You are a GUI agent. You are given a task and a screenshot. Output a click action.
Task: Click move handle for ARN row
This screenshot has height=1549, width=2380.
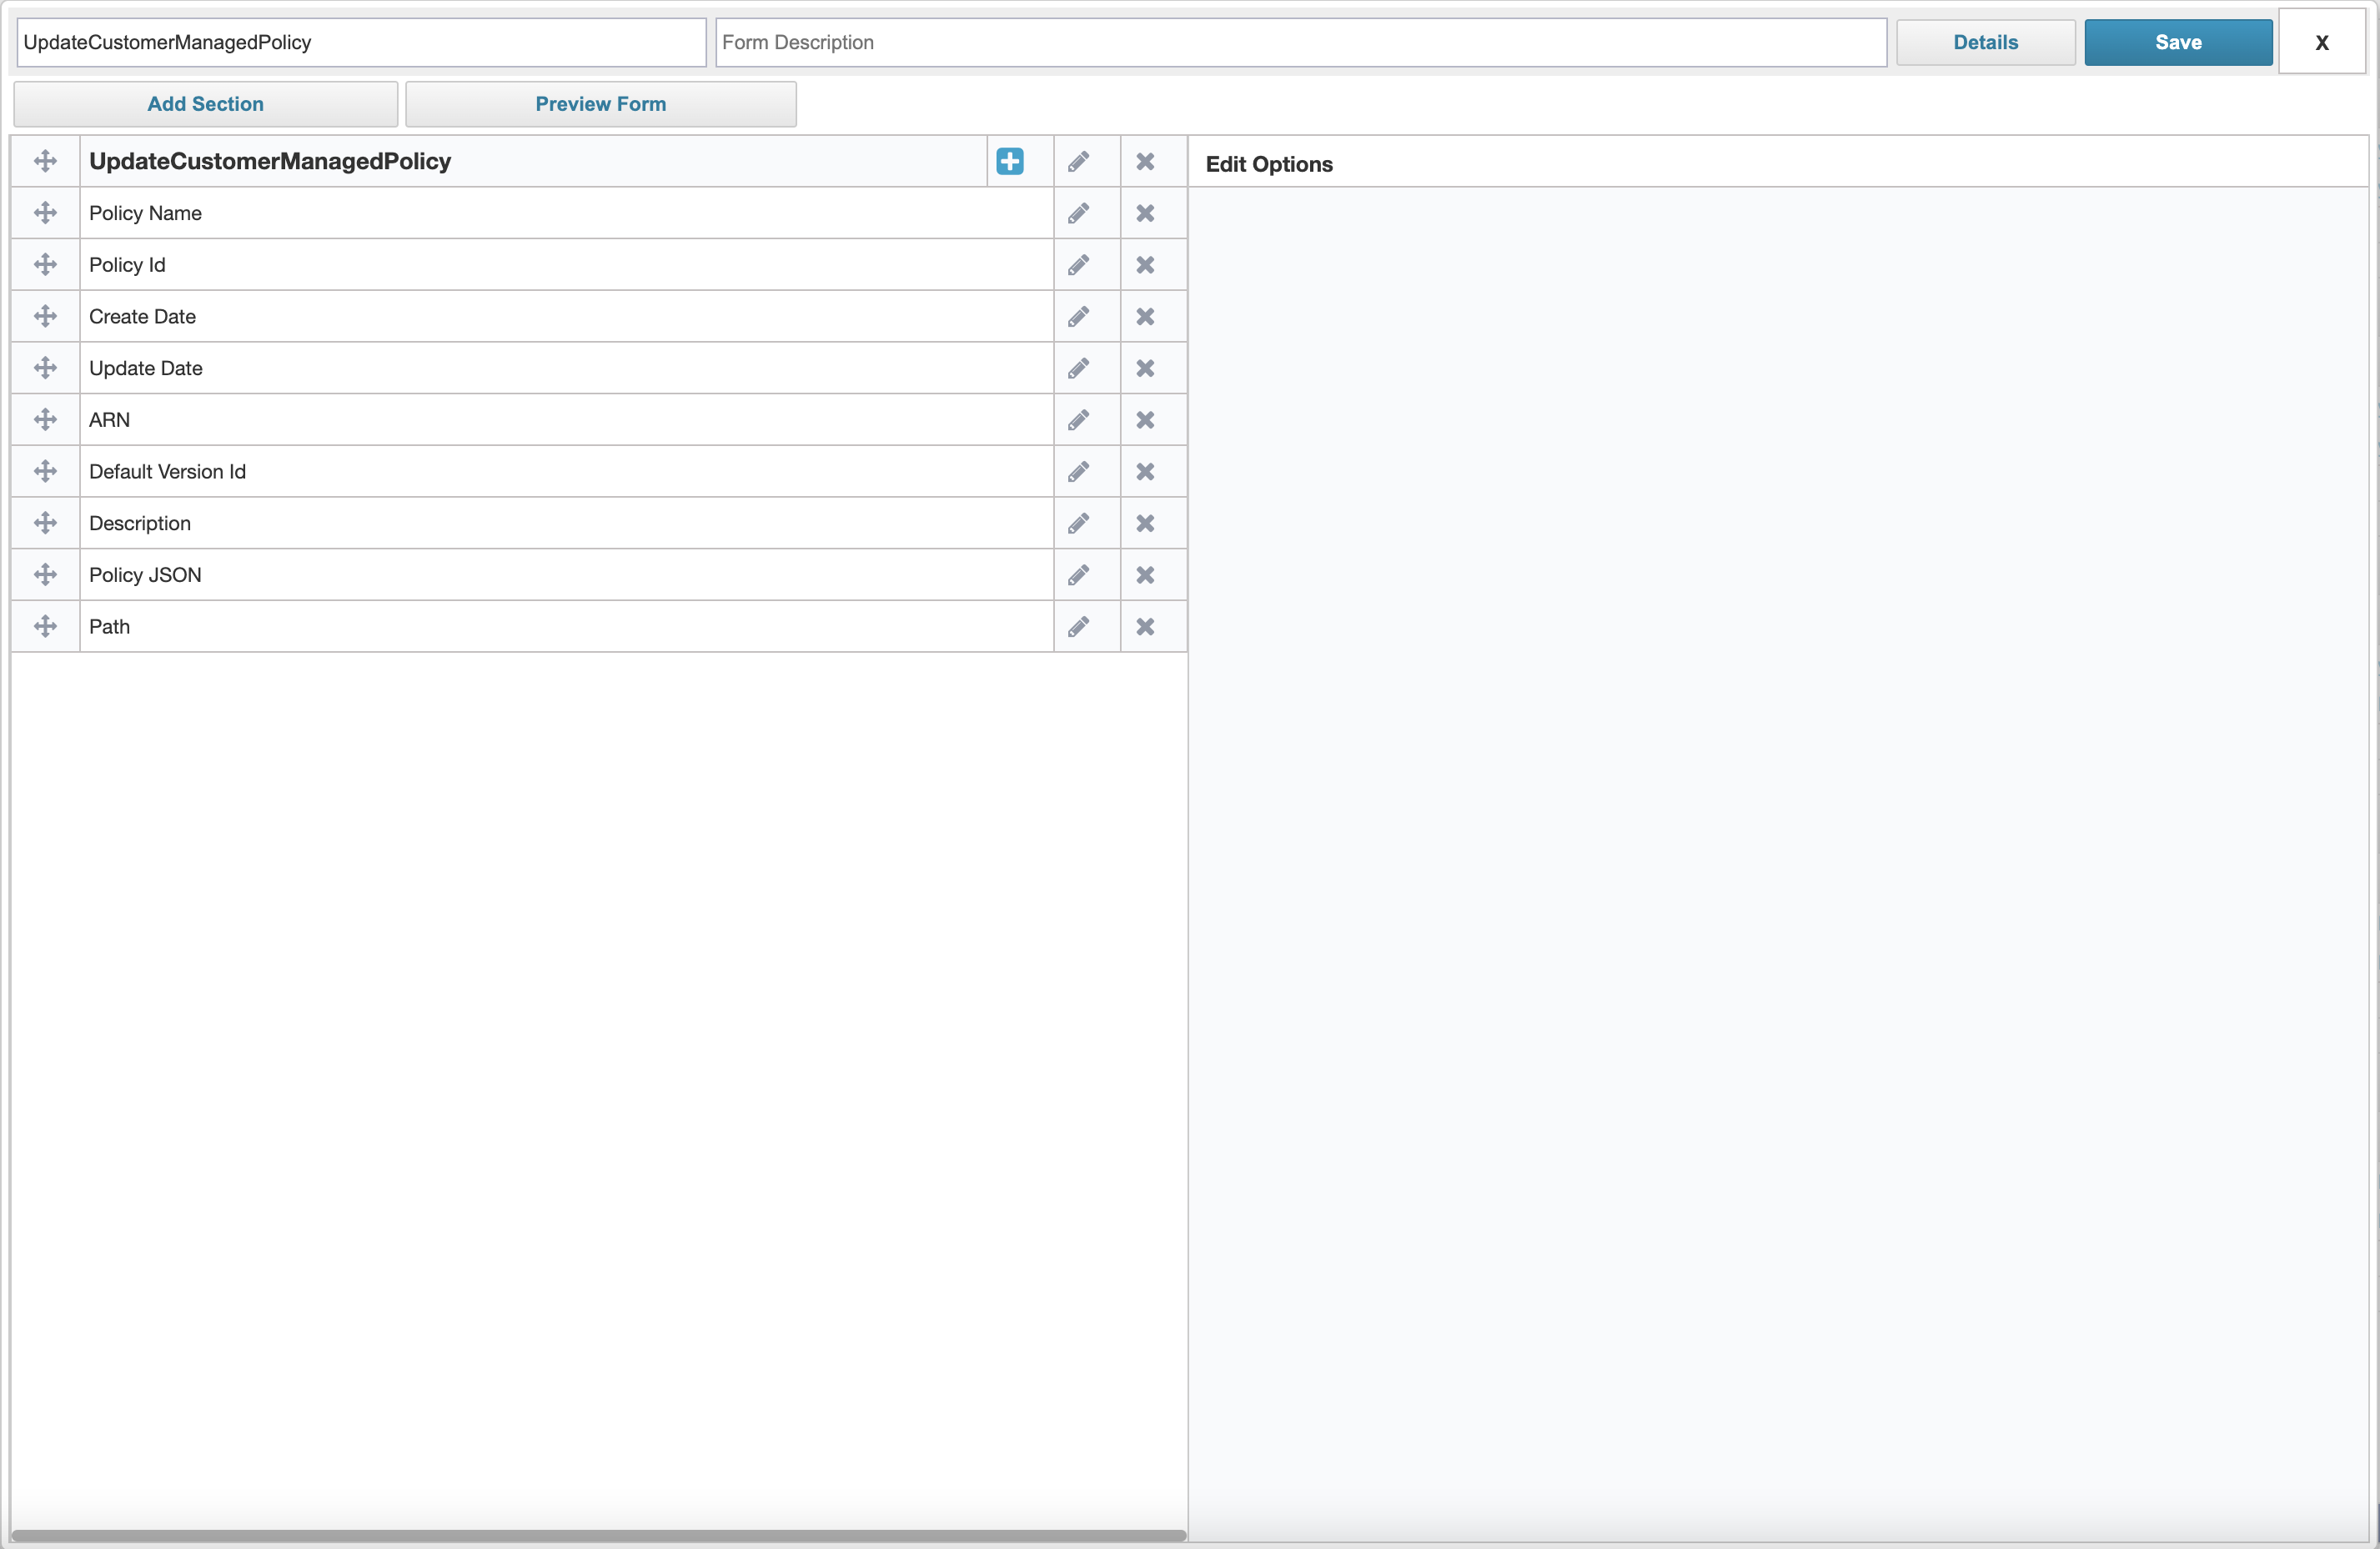point(45,420)
